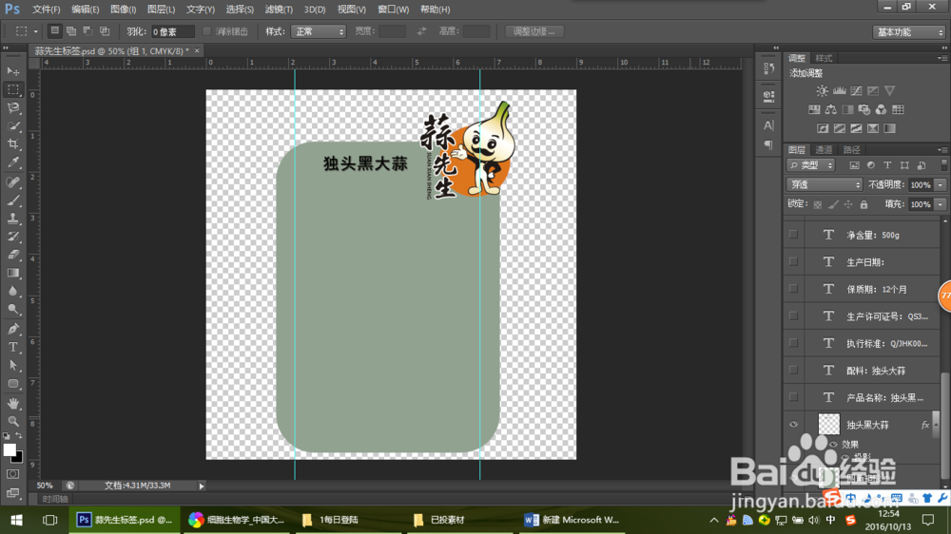Image resolution: width=951 pixels, height=534 pixels.
Task: Click the 调整边缘 button
Action: pyautogui.click(x=534, y=31)
